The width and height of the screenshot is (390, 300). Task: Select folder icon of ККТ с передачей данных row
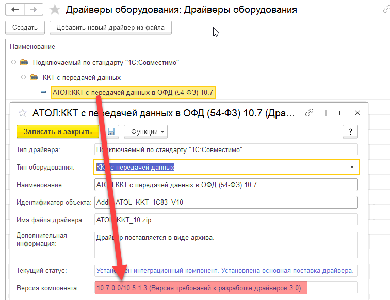pos(34,77)
